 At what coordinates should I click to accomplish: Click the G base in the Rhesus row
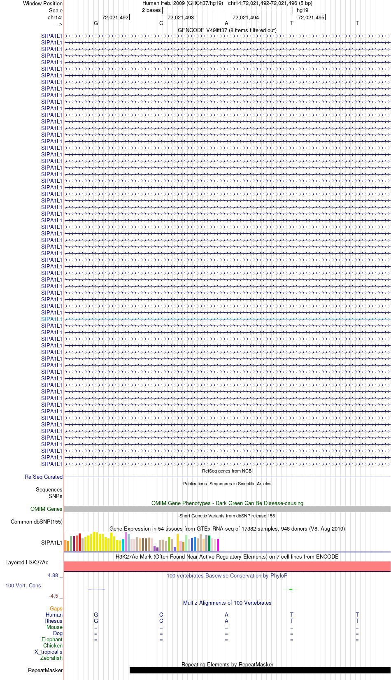96,621
